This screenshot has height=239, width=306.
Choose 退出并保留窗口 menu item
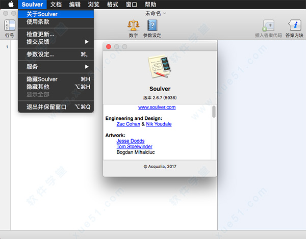[x=56, y=107]
